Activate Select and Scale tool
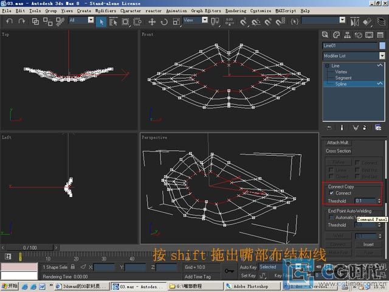The height and width of the screenshot is (292, 389). [x=176, y=22]
